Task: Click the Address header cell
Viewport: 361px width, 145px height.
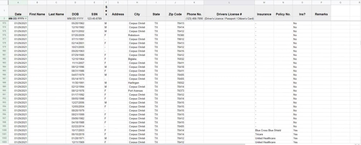Action: tap(118, 10)
